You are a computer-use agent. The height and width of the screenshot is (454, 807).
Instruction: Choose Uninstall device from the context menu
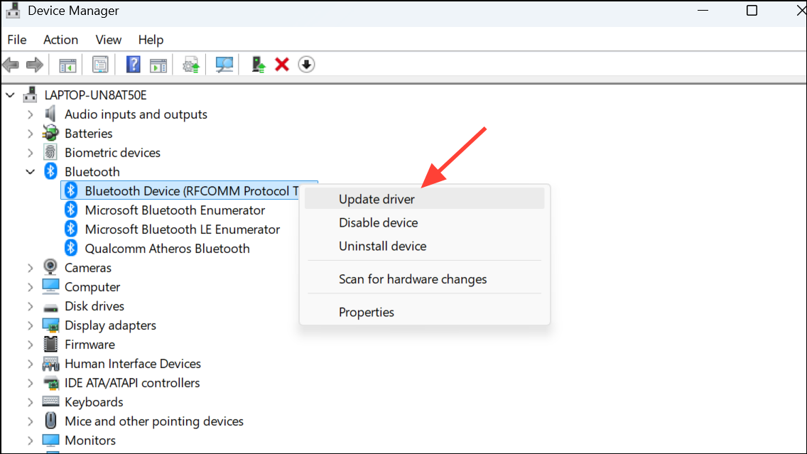[x=382, y=246]
